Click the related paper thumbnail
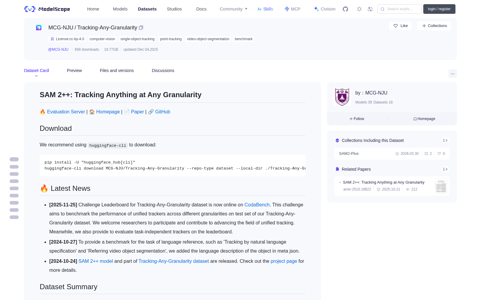Viewport: 481px width, 300px height. pyautogui.click(x=441, y=186)
